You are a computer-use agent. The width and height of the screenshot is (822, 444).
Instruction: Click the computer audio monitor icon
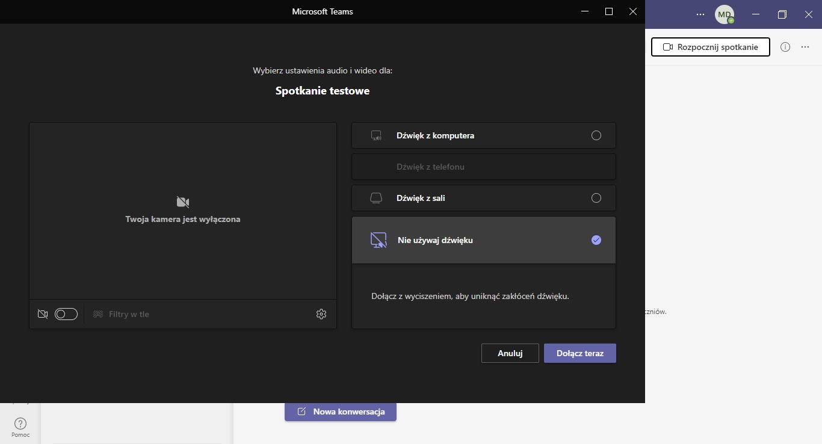[x=377, y=135]
